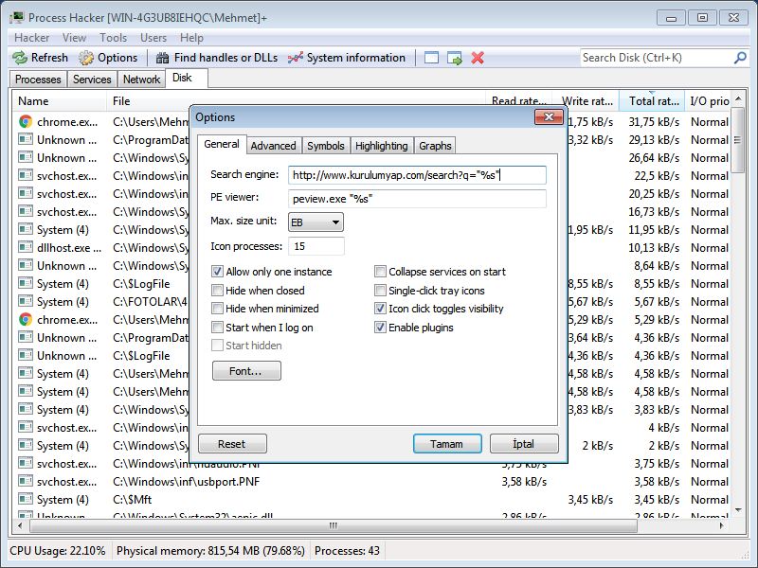
Task: Switch to the Network tab
Action: coord(141,80)
